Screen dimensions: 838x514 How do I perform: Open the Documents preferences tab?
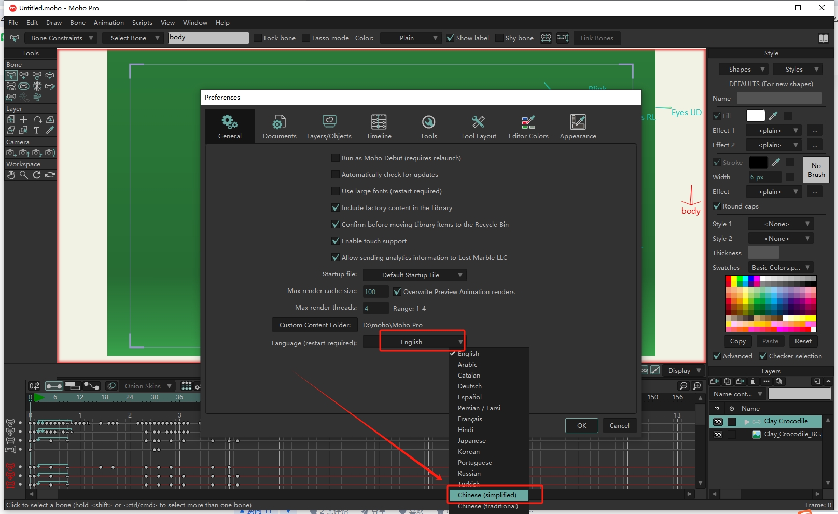point(279,127)
